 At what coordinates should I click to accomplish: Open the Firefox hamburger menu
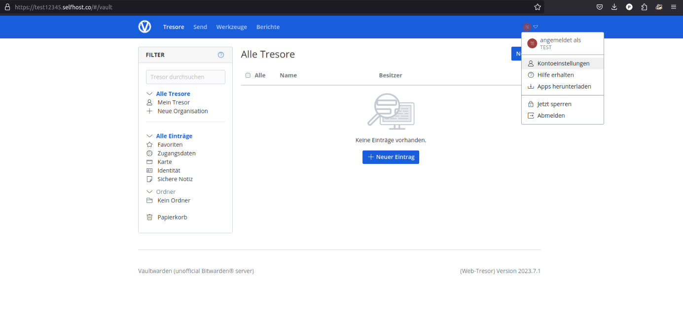point(674,7)
